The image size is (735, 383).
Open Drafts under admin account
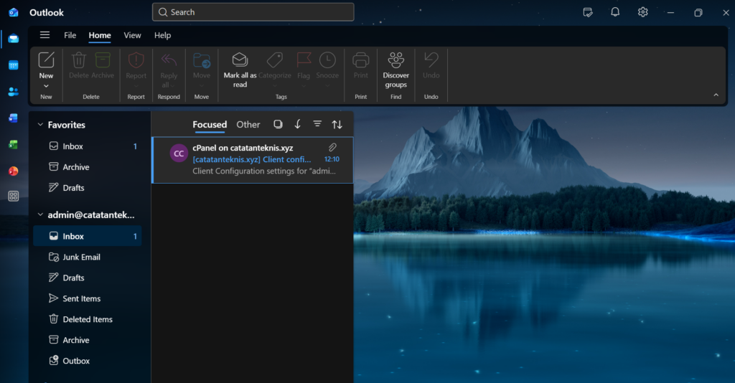88,278
